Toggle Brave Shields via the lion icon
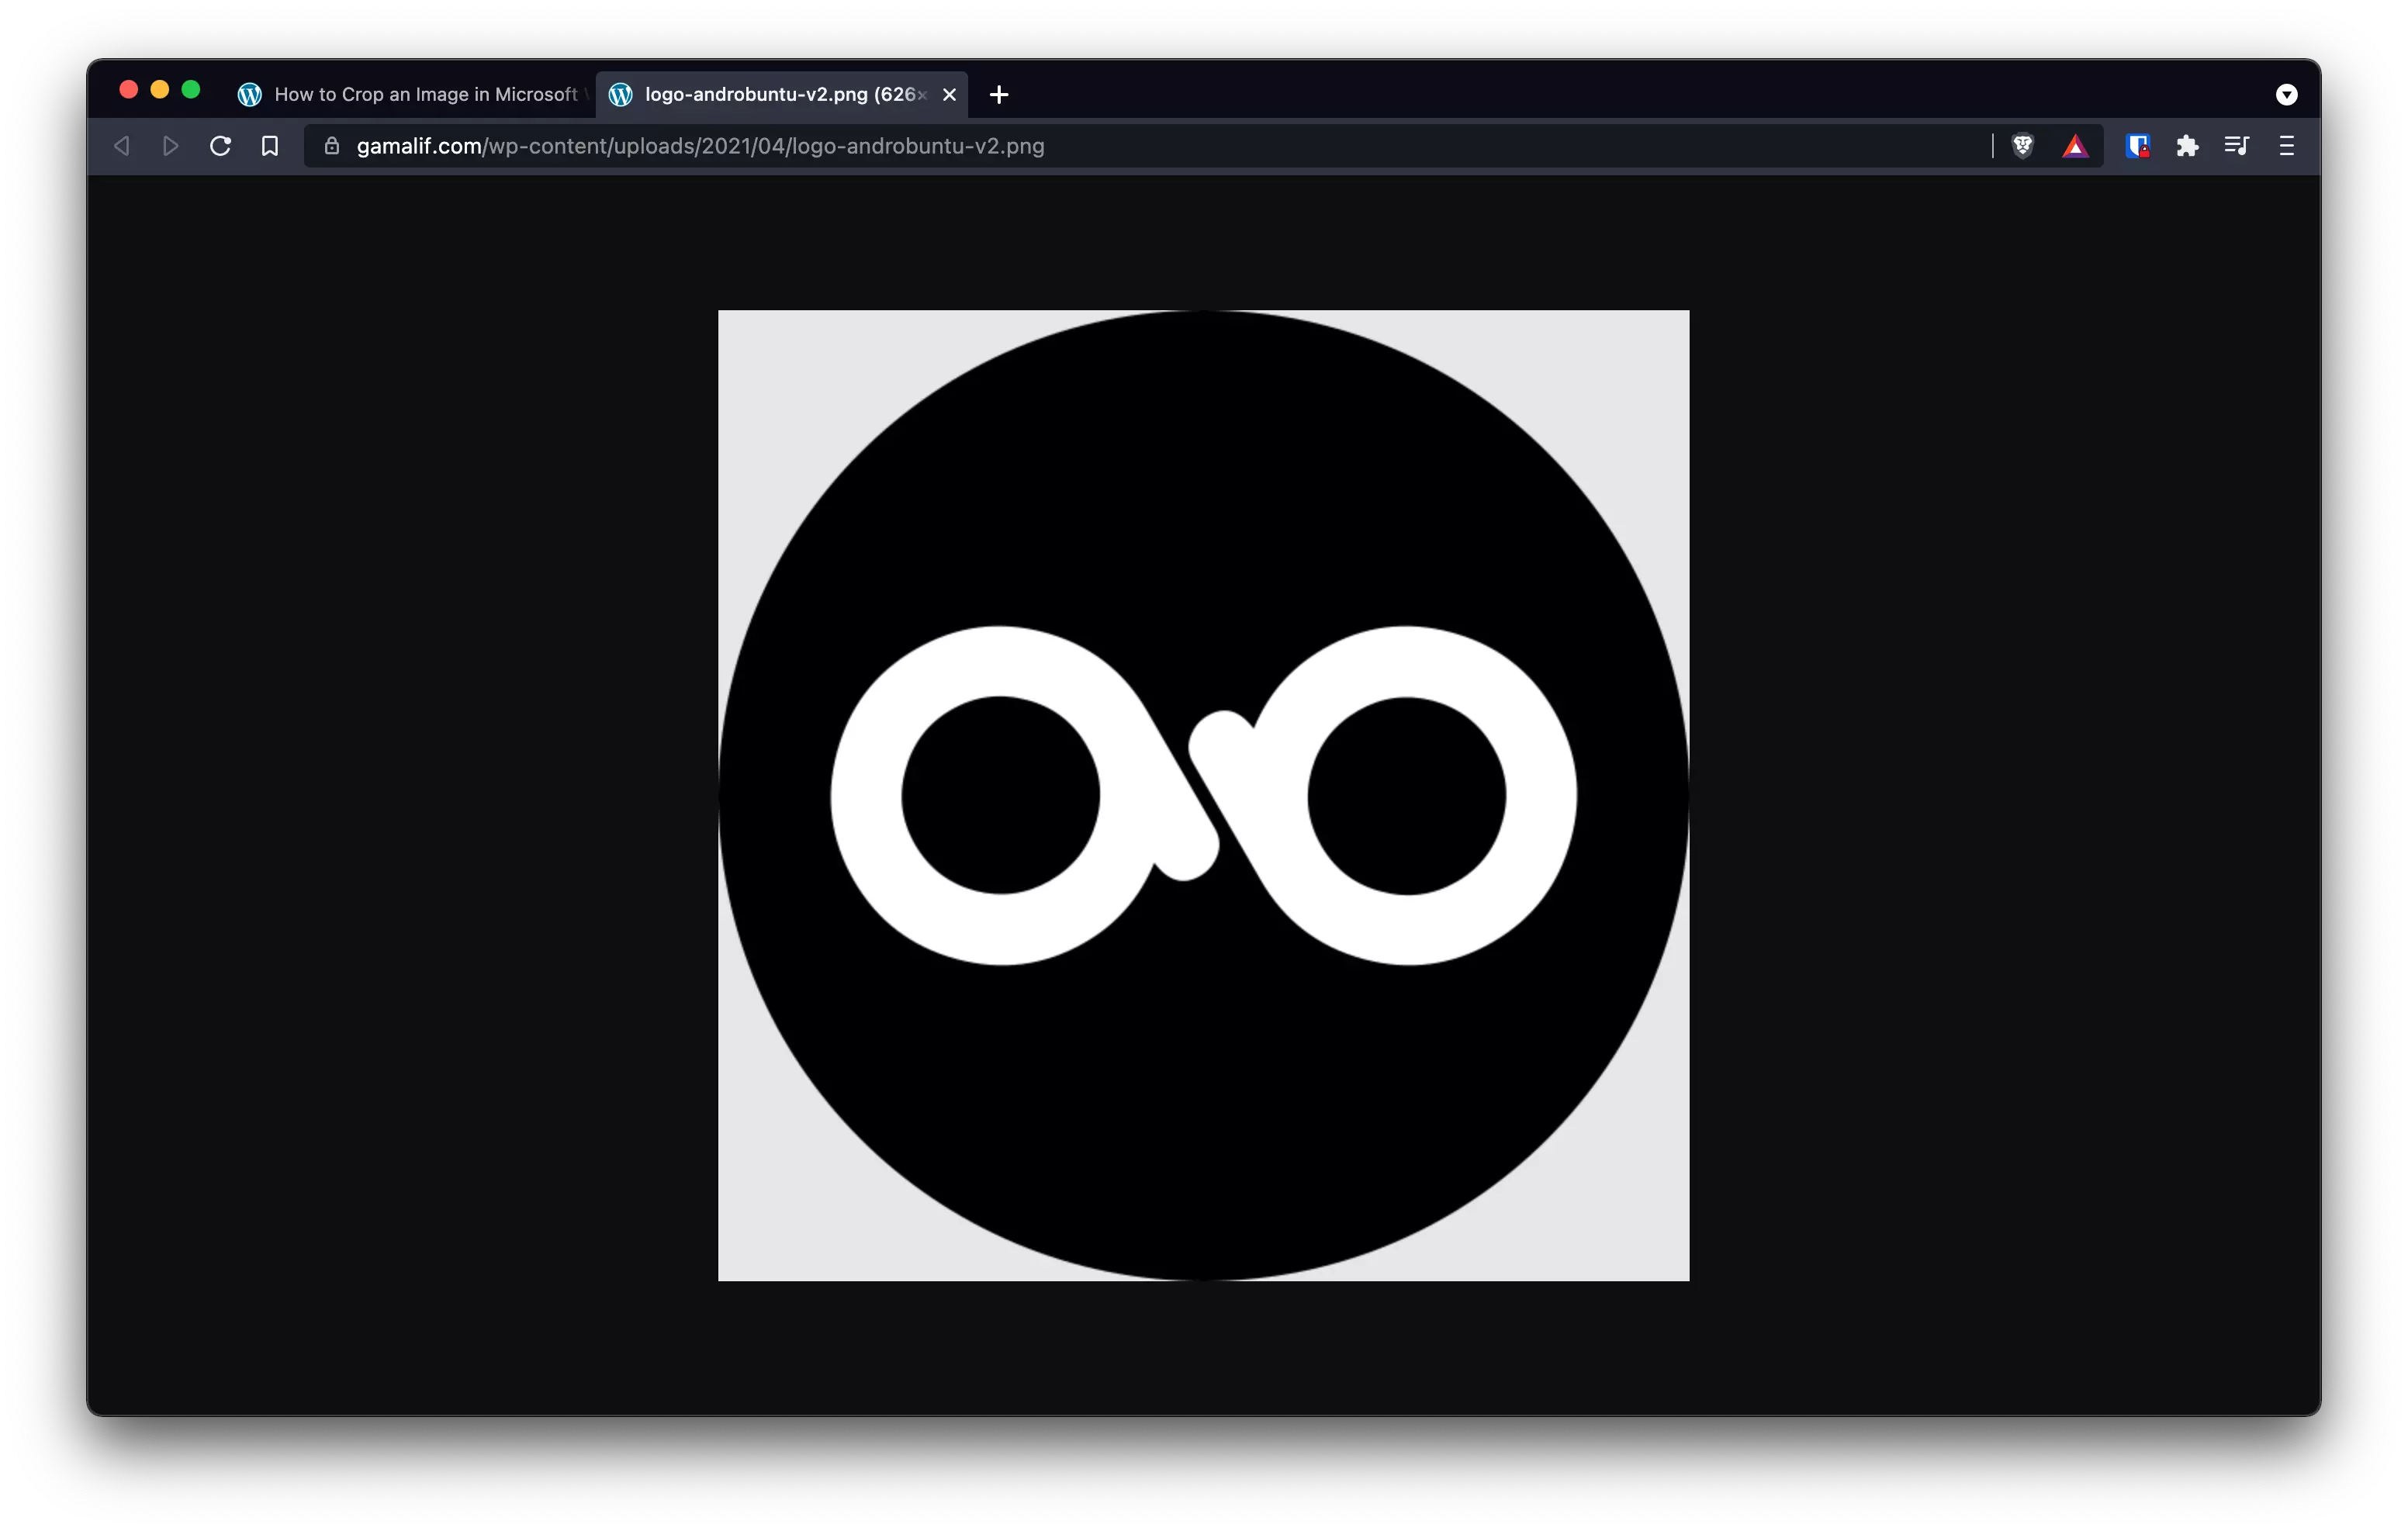Image resolution: width=2408 pixels, height=1531 pixels. (2022, 146)
